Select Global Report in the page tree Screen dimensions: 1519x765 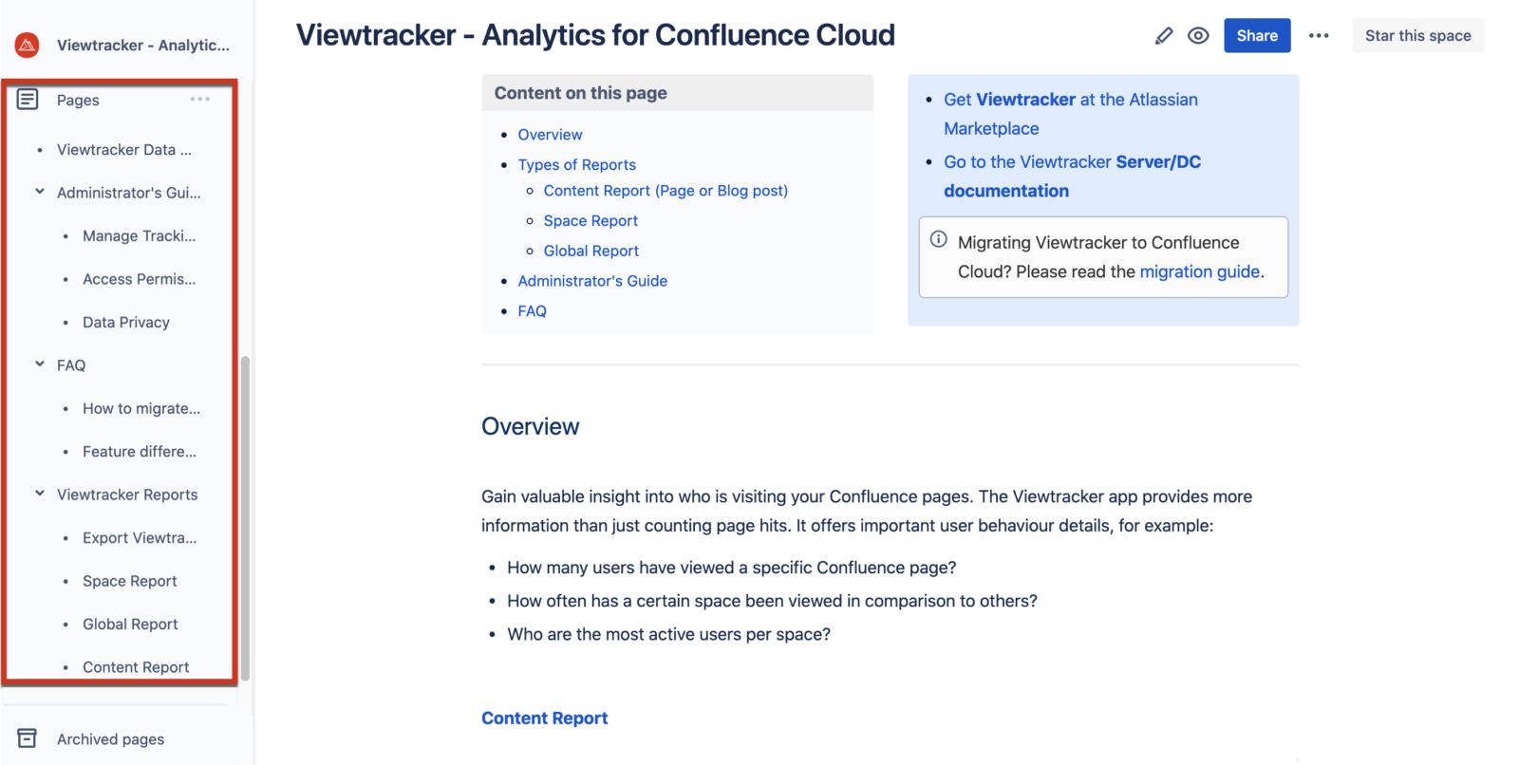[130, 624]
